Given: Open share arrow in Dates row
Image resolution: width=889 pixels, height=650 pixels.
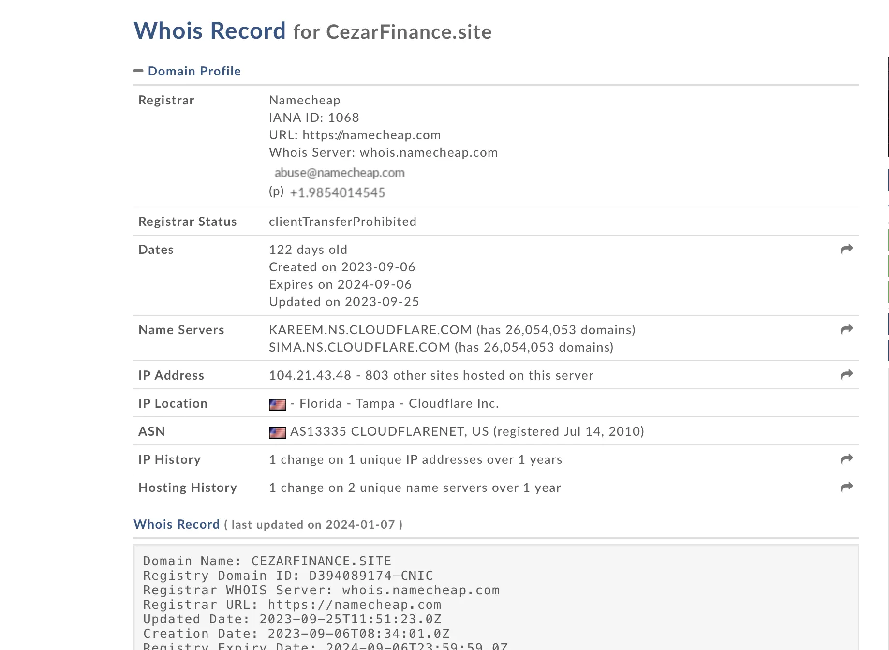Looking at the screenshot, I should [846, 249].
